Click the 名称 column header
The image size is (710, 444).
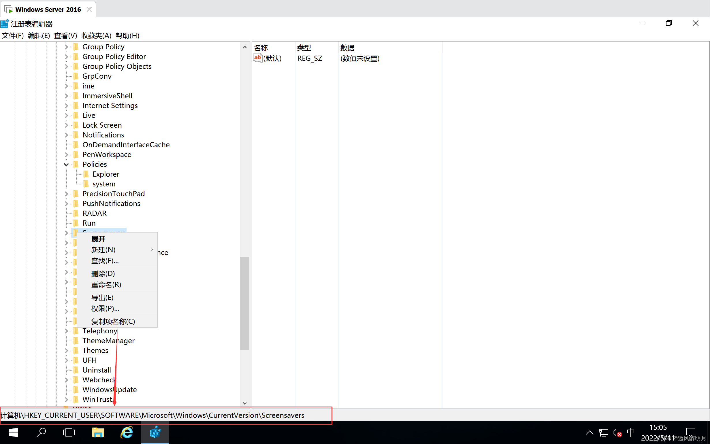click(274, 48)
